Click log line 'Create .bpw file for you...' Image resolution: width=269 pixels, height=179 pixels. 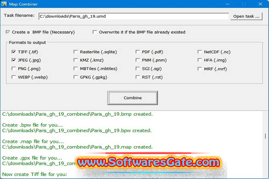click(32, 125)
